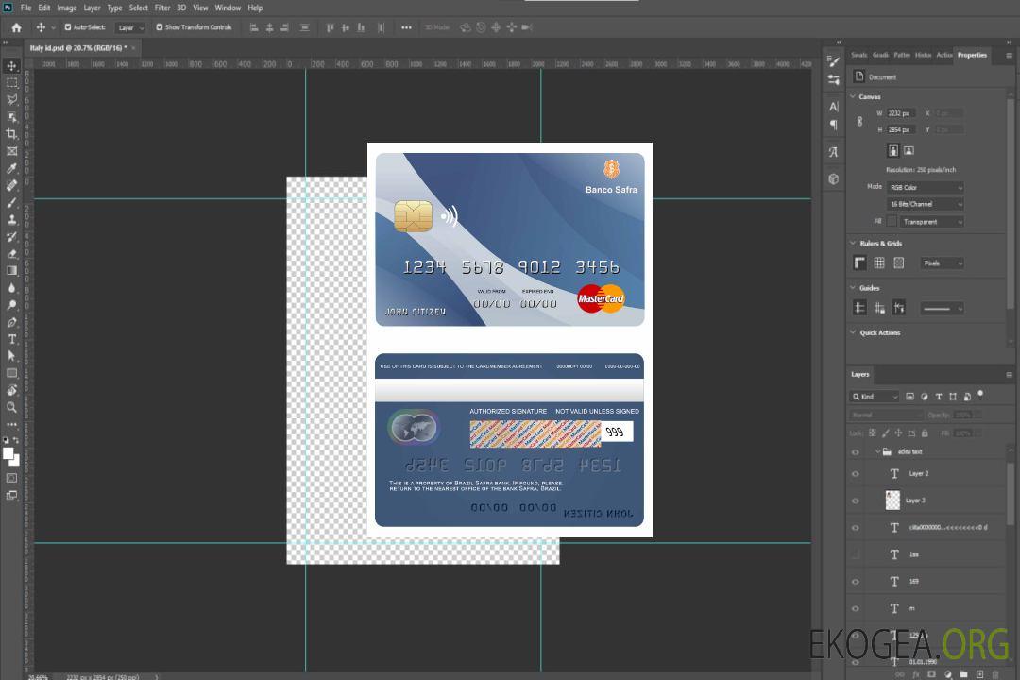Open the Fill Transparent dropdown
The width and height of the screenshot is (1020, 680).
[931, 222]
